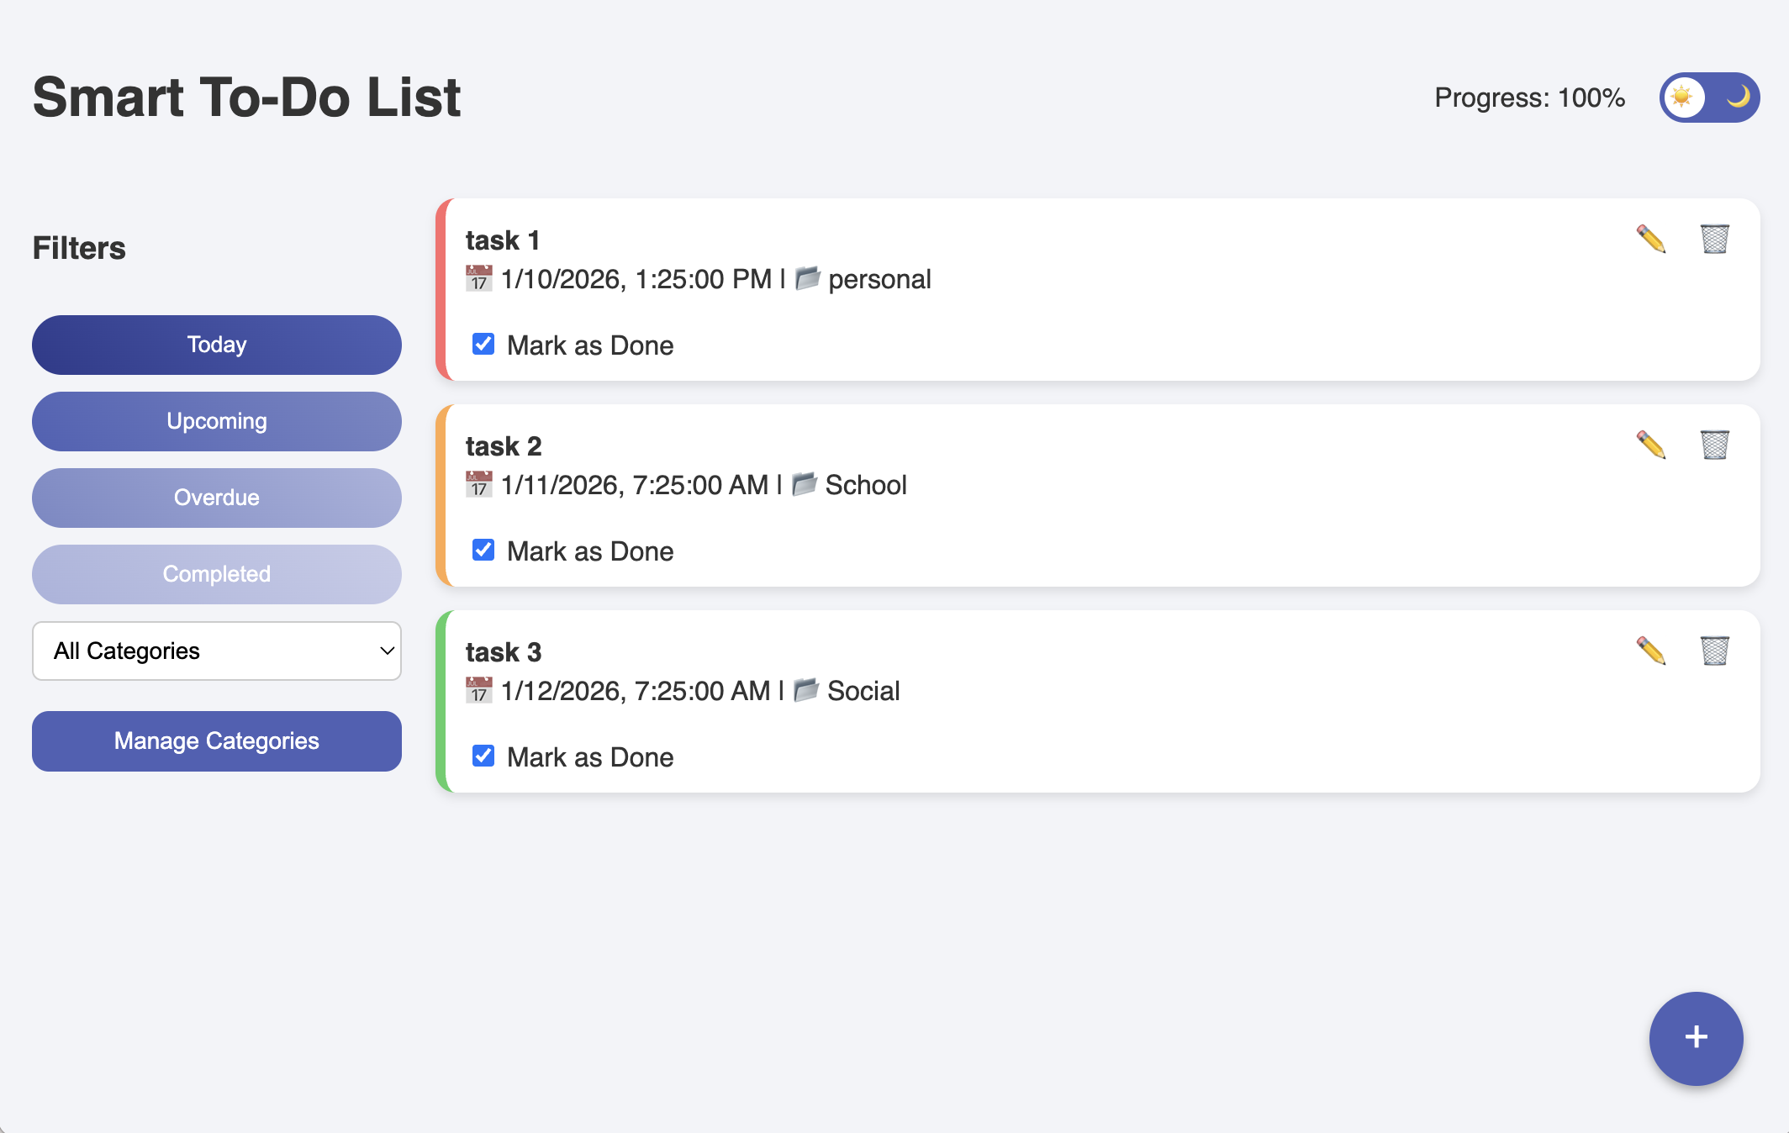Screen dimensions: 1789x1133
Task: Uncheck Mark as Done for task 1
Action: click(483, 345)
